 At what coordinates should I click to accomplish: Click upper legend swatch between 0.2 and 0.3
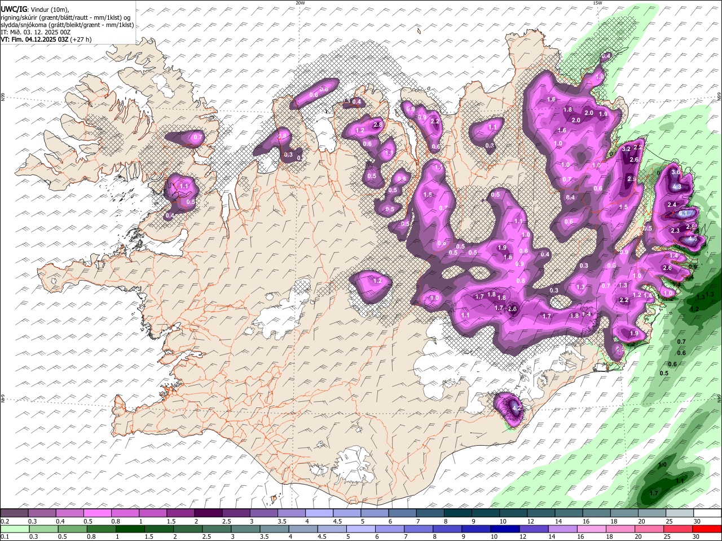pos(15,513)
